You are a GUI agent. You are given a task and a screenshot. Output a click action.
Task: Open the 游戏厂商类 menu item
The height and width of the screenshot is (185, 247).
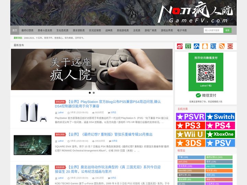coord(151,30)
